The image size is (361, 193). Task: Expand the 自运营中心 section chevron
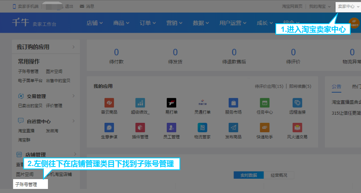pyautogui.click(x=73, y=121)
